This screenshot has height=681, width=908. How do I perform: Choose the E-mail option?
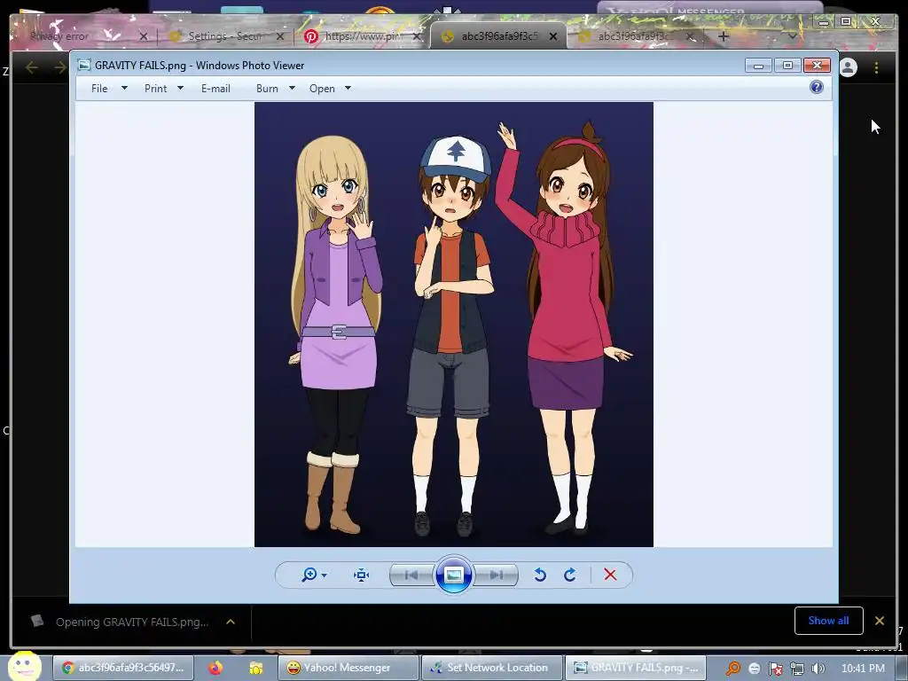(215, 89)
